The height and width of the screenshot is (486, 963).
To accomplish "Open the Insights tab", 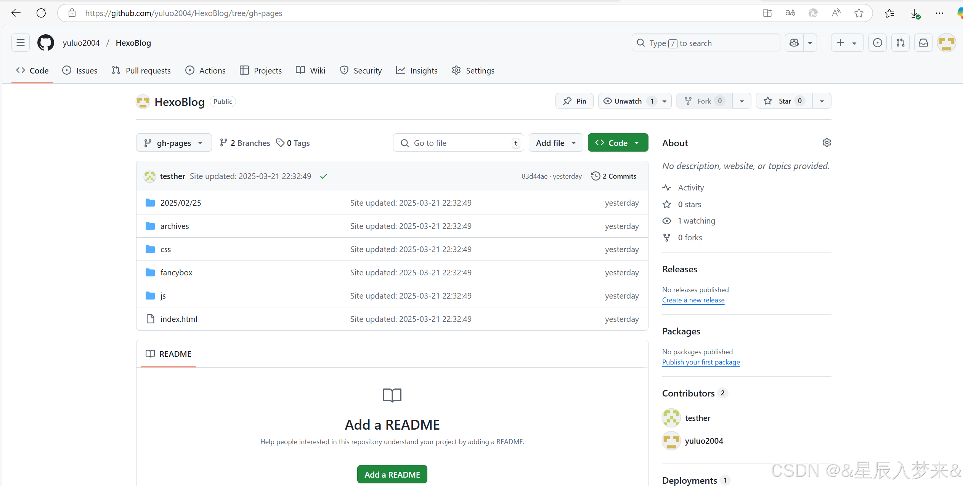I will [417, 70].
